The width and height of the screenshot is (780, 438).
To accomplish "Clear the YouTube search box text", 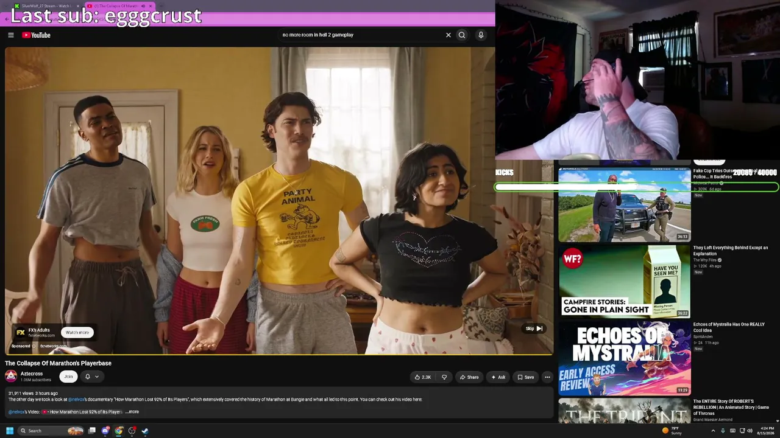I will click(448, 35).
